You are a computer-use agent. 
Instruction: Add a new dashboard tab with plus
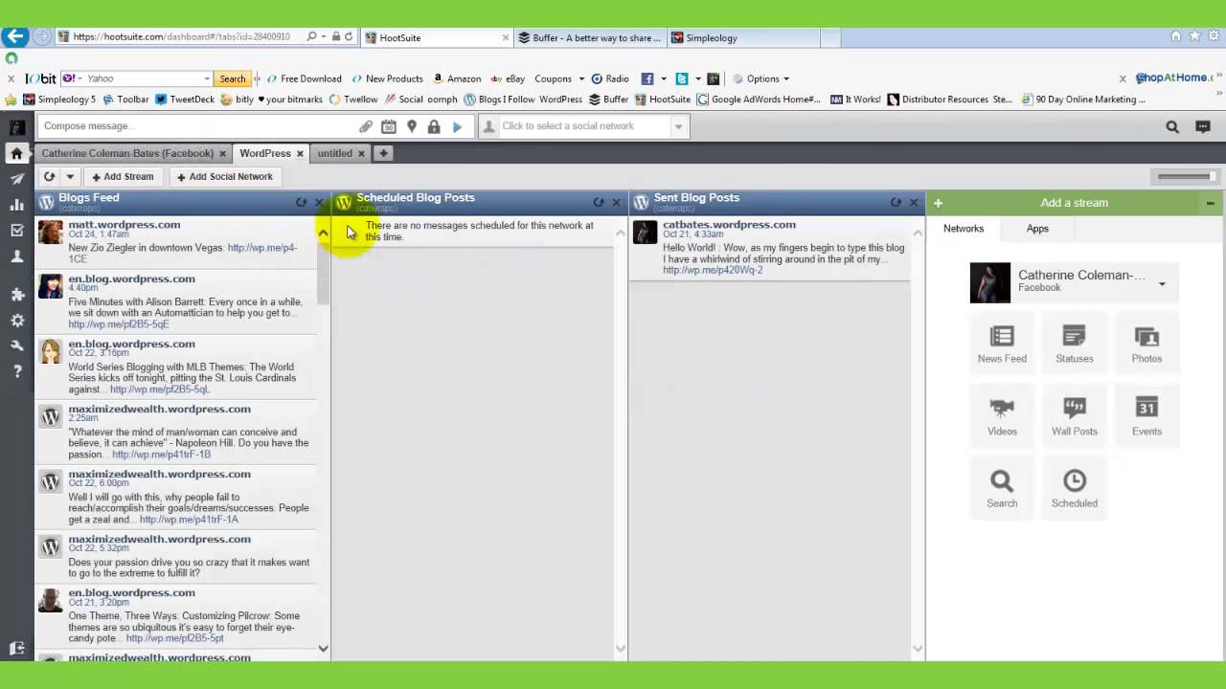click(x=383, y=153)
